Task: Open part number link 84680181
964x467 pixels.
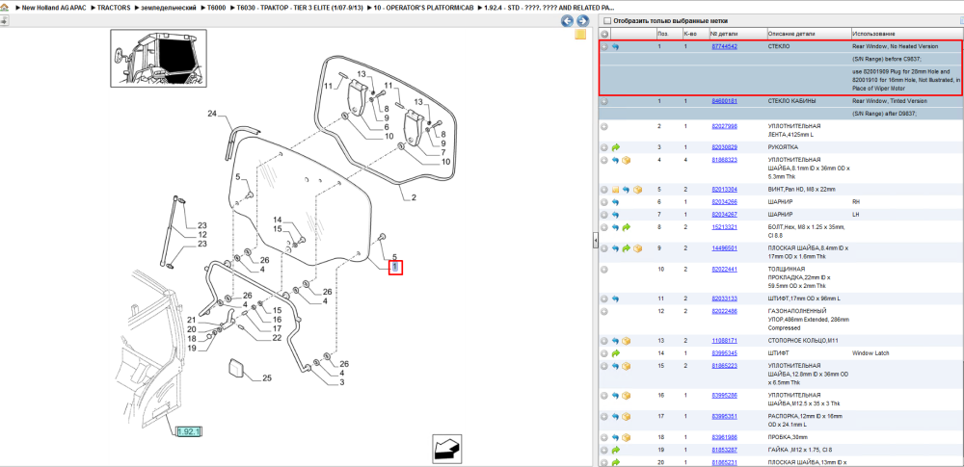Action: 724,101
